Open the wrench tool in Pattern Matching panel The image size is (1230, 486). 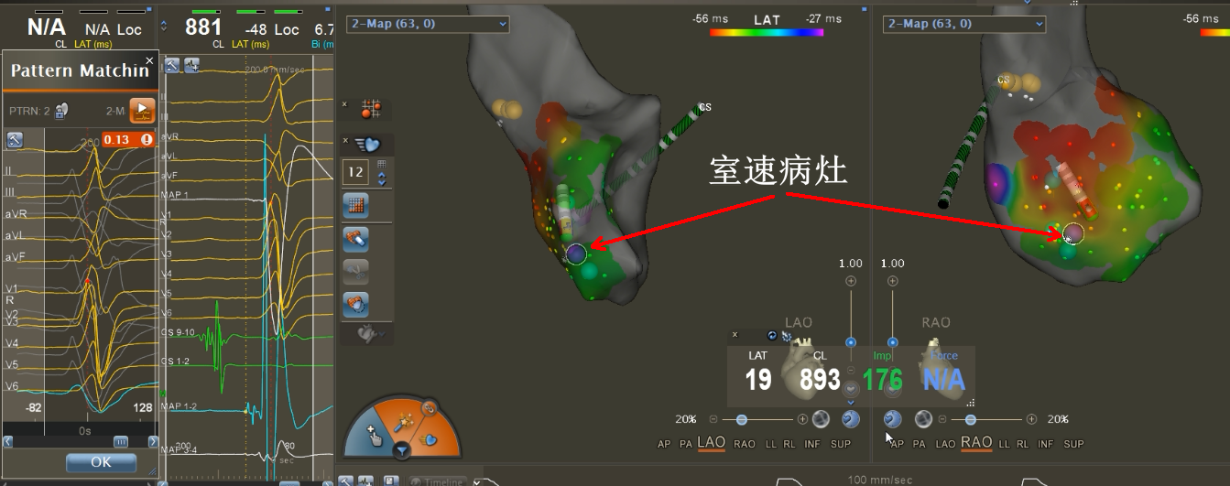click(15, 140)
